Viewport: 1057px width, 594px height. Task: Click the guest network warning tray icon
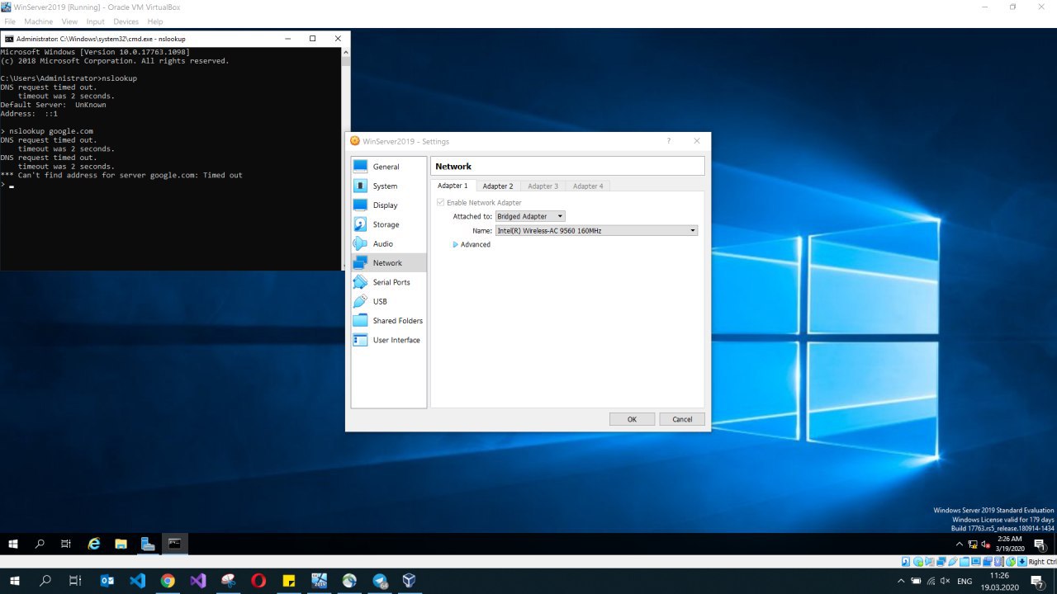coord(973,544)
